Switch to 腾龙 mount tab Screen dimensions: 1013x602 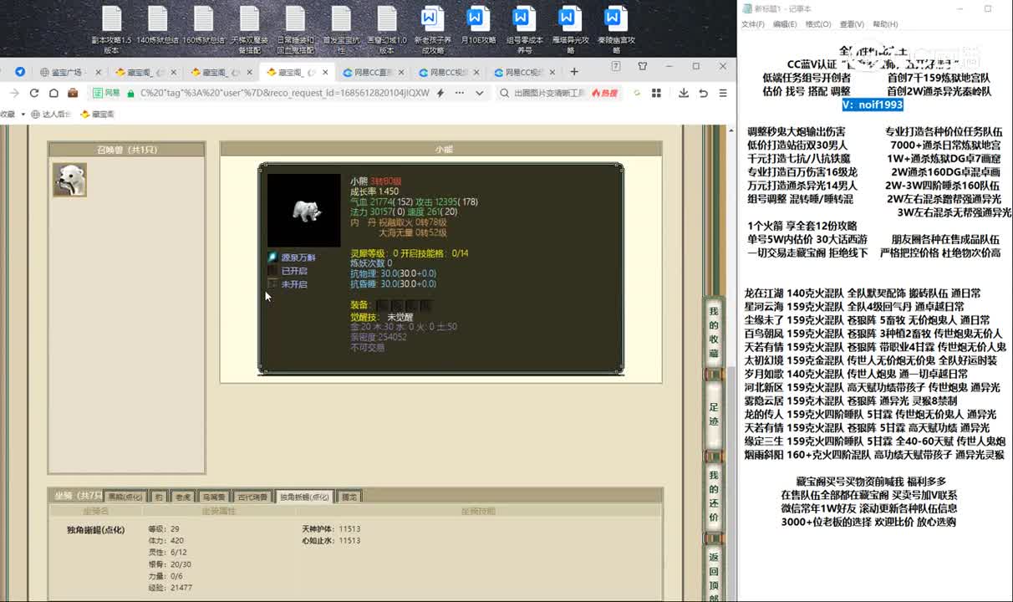point(349,497)
